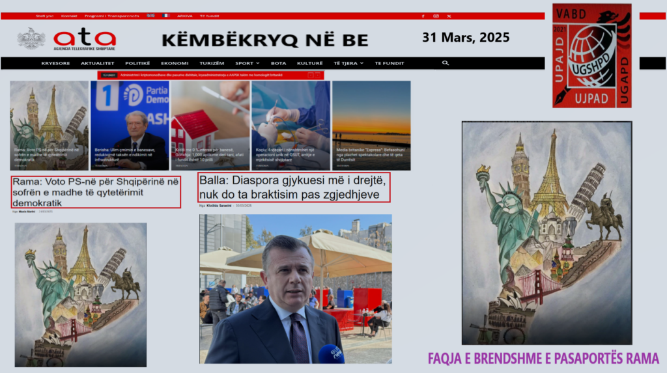
Task: Switch language with the French flag icon
Action: point(166,16)
